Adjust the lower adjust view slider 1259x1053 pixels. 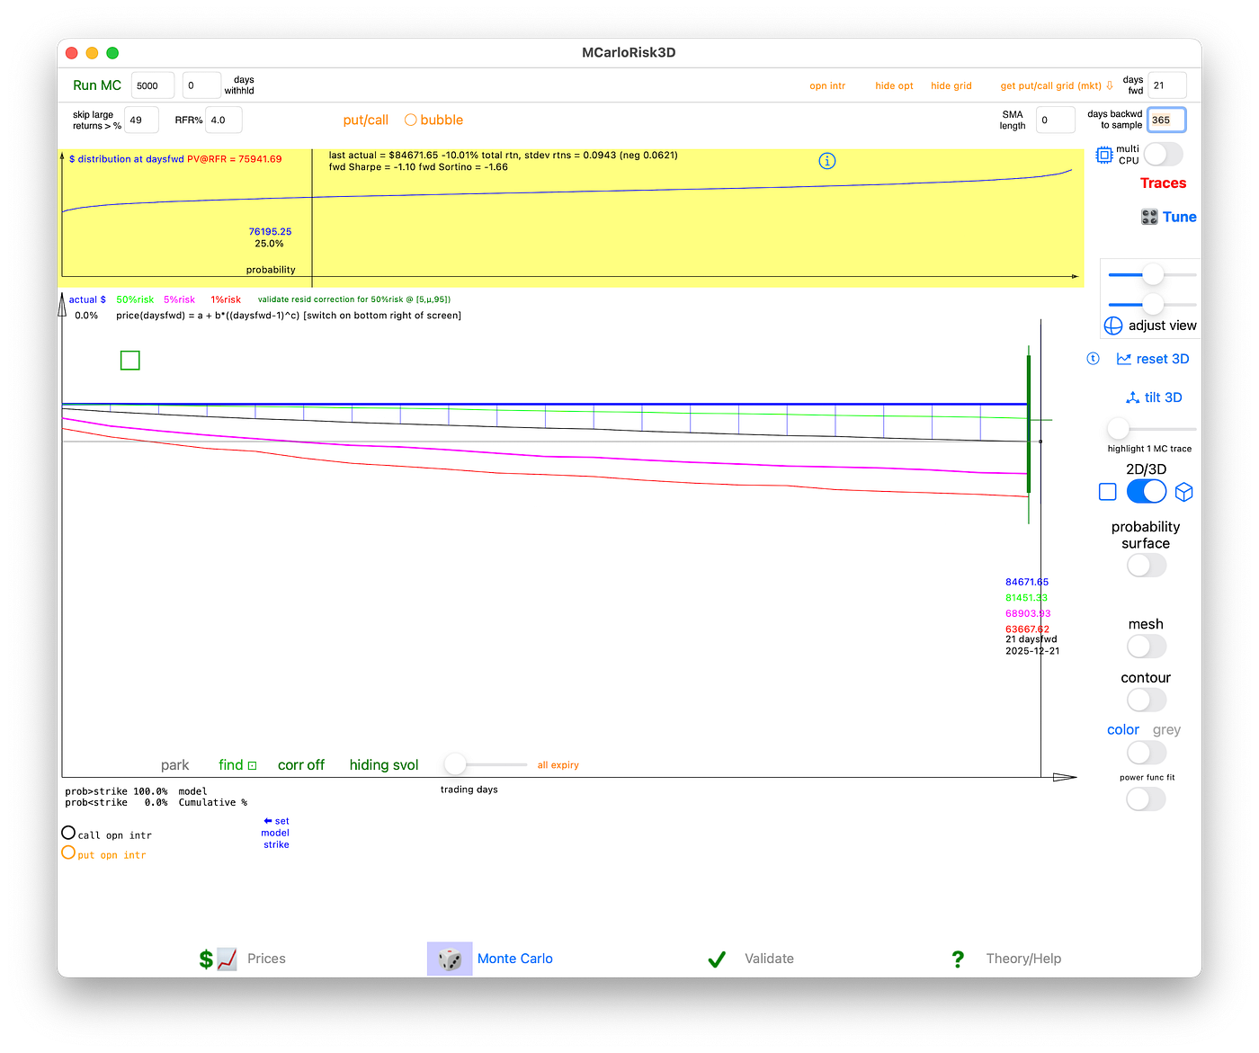click(1153, 305)
